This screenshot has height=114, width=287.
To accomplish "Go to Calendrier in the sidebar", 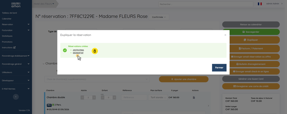I will click(x=7, y=19).
